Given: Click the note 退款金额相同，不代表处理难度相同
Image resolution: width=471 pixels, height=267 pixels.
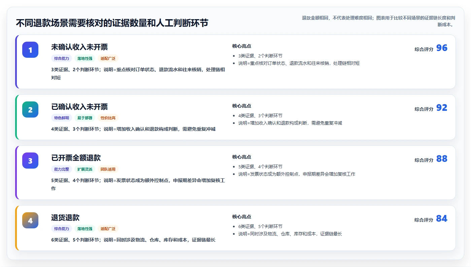Looking at the screenshot, I should pos(378,21).
